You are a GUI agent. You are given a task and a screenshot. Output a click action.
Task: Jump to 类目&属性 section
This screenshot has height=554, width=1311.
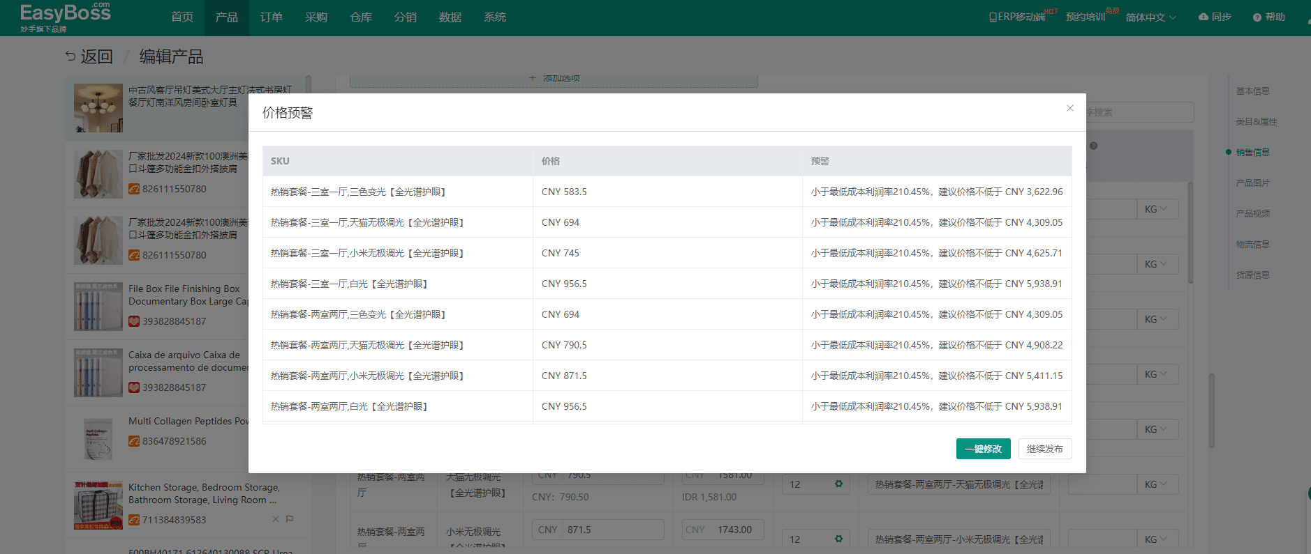pos(1256,122)
